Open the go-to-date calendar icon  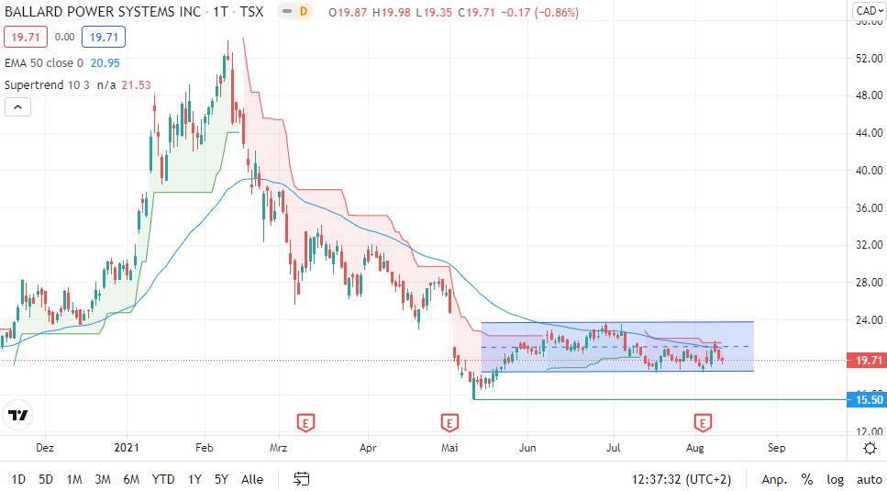click(x=302, y=478)
